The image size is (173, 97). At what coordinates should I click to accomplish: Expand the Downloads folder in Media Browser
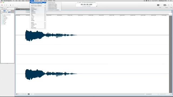coord(1,19)
